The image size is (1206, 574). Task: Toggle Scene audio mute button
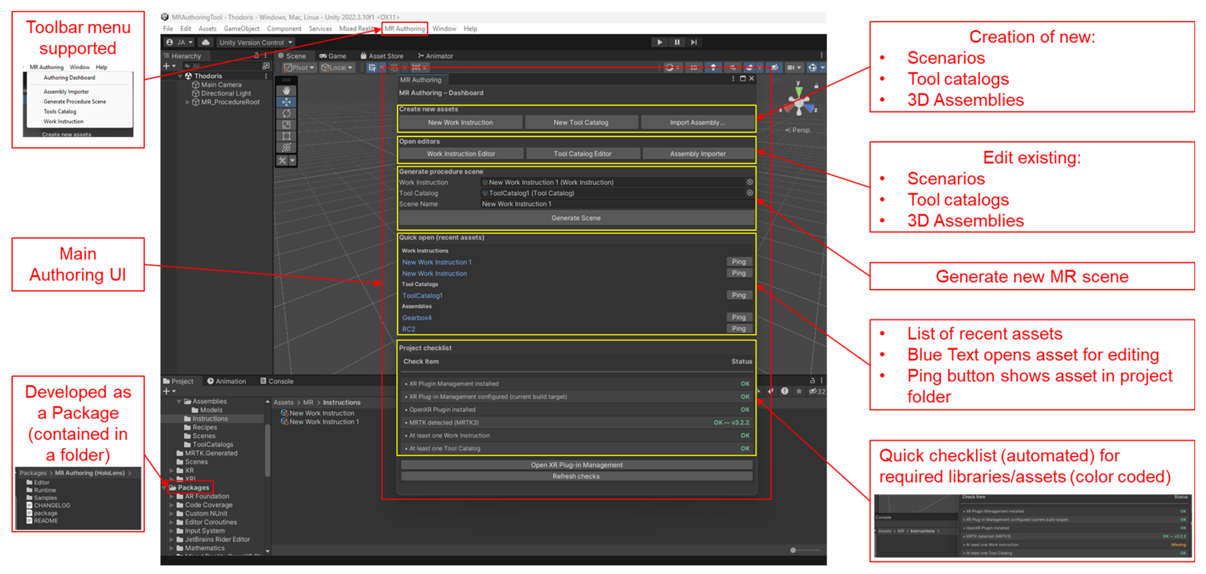click(x=732, y=67)
